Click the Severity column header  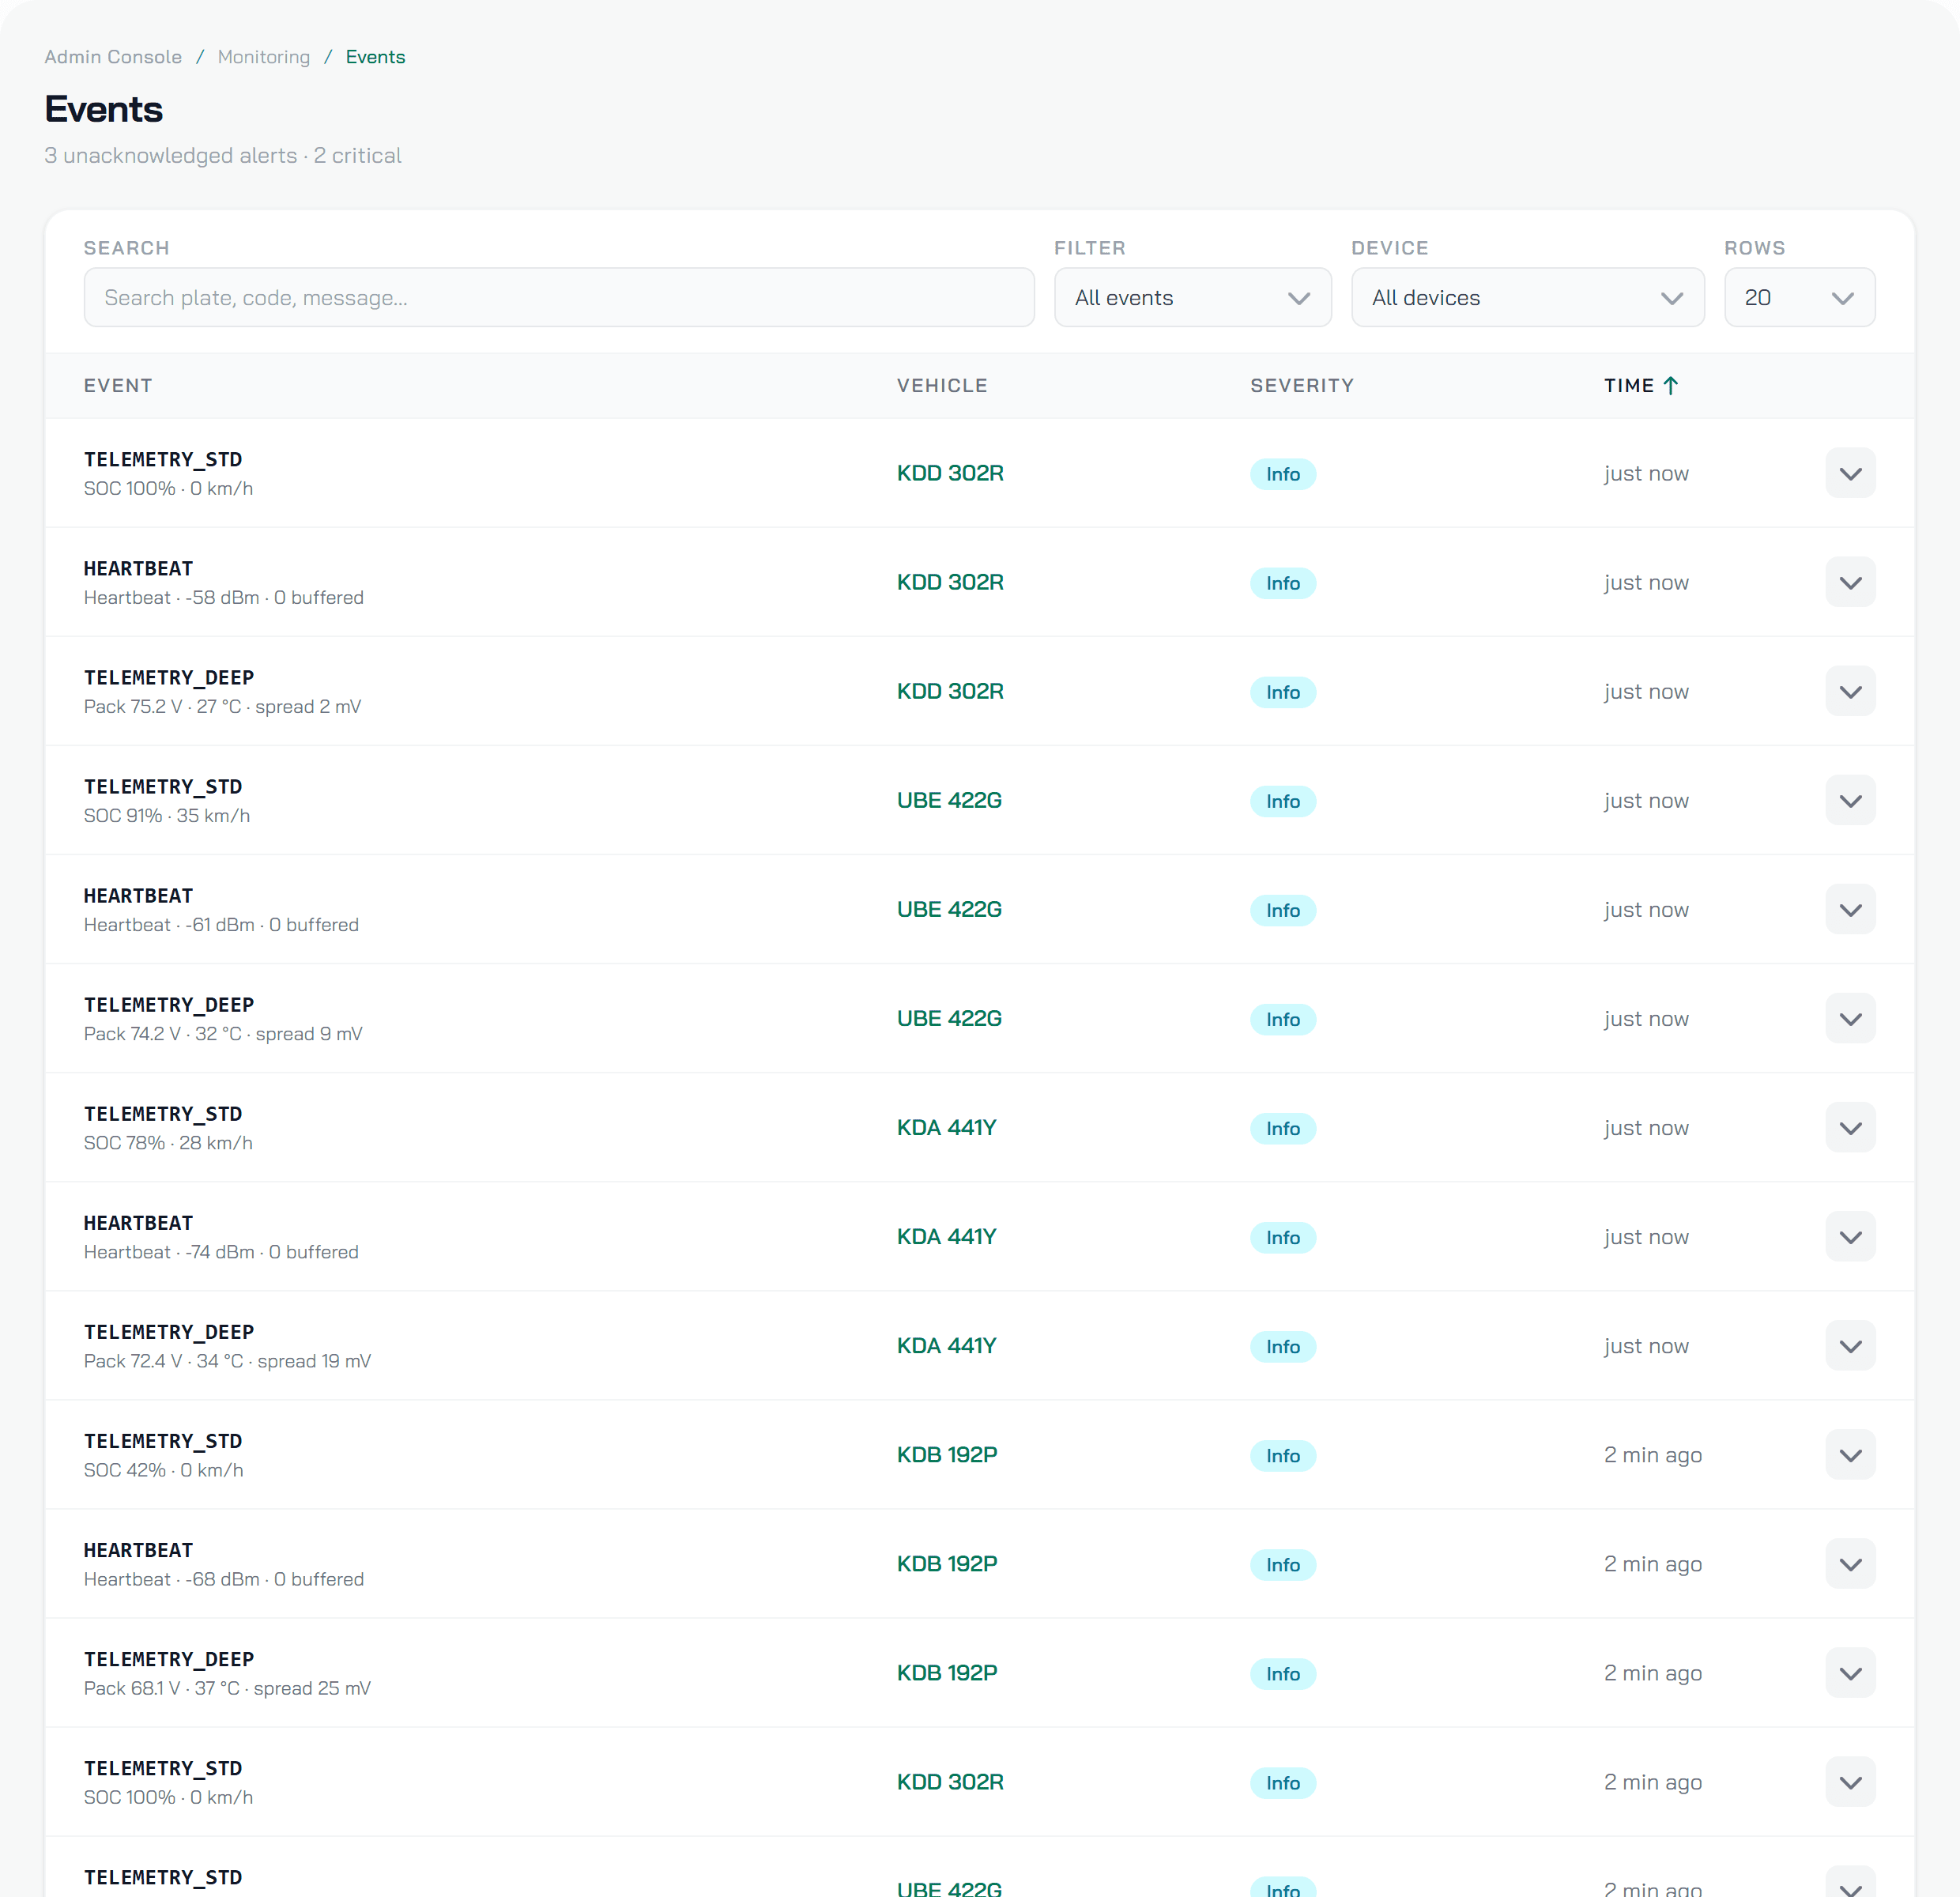pyautogui.click(x=1302, y=385)
